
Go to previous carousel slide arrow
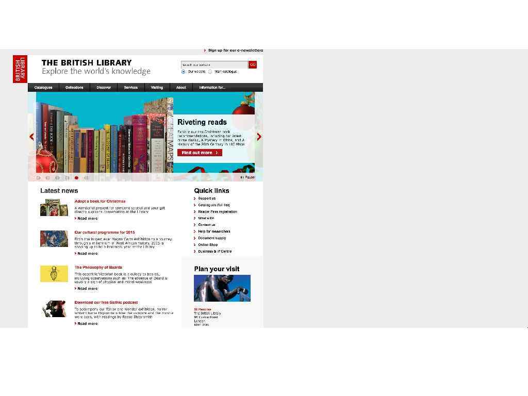click(x=31, y=137)
